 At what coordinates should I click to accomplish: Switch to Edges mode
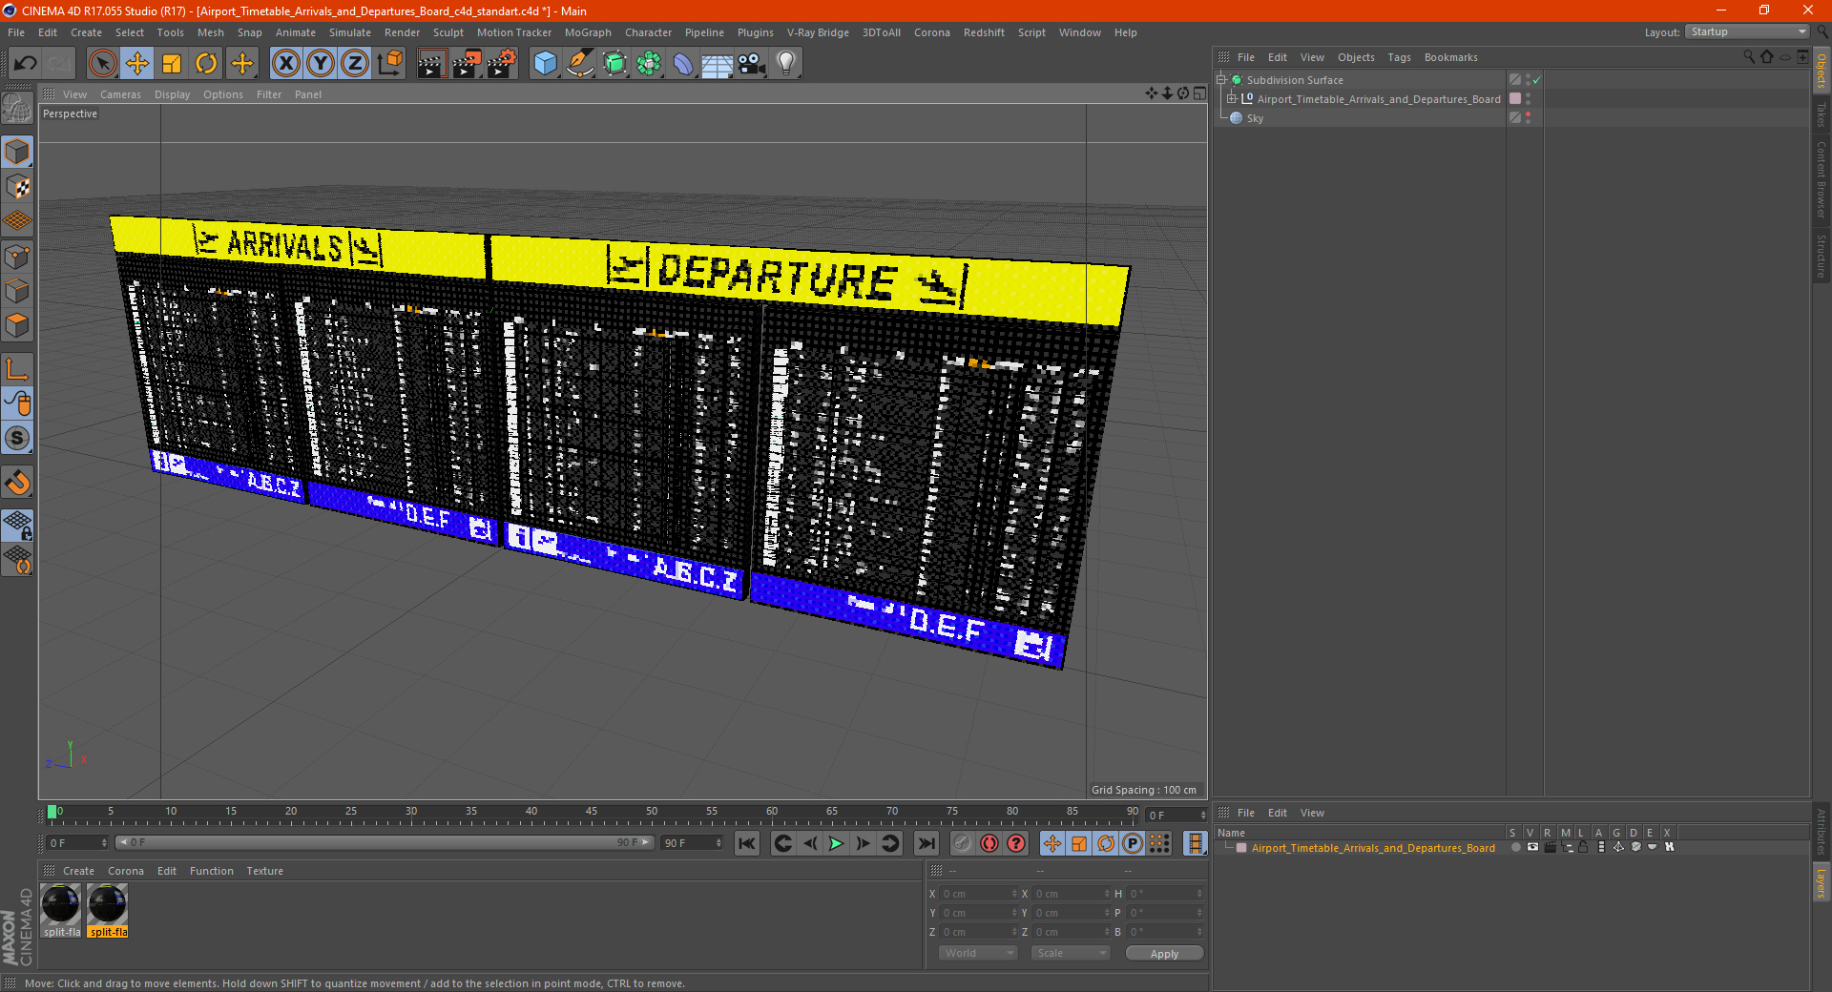pyautogui.click(x=17, y=291)
